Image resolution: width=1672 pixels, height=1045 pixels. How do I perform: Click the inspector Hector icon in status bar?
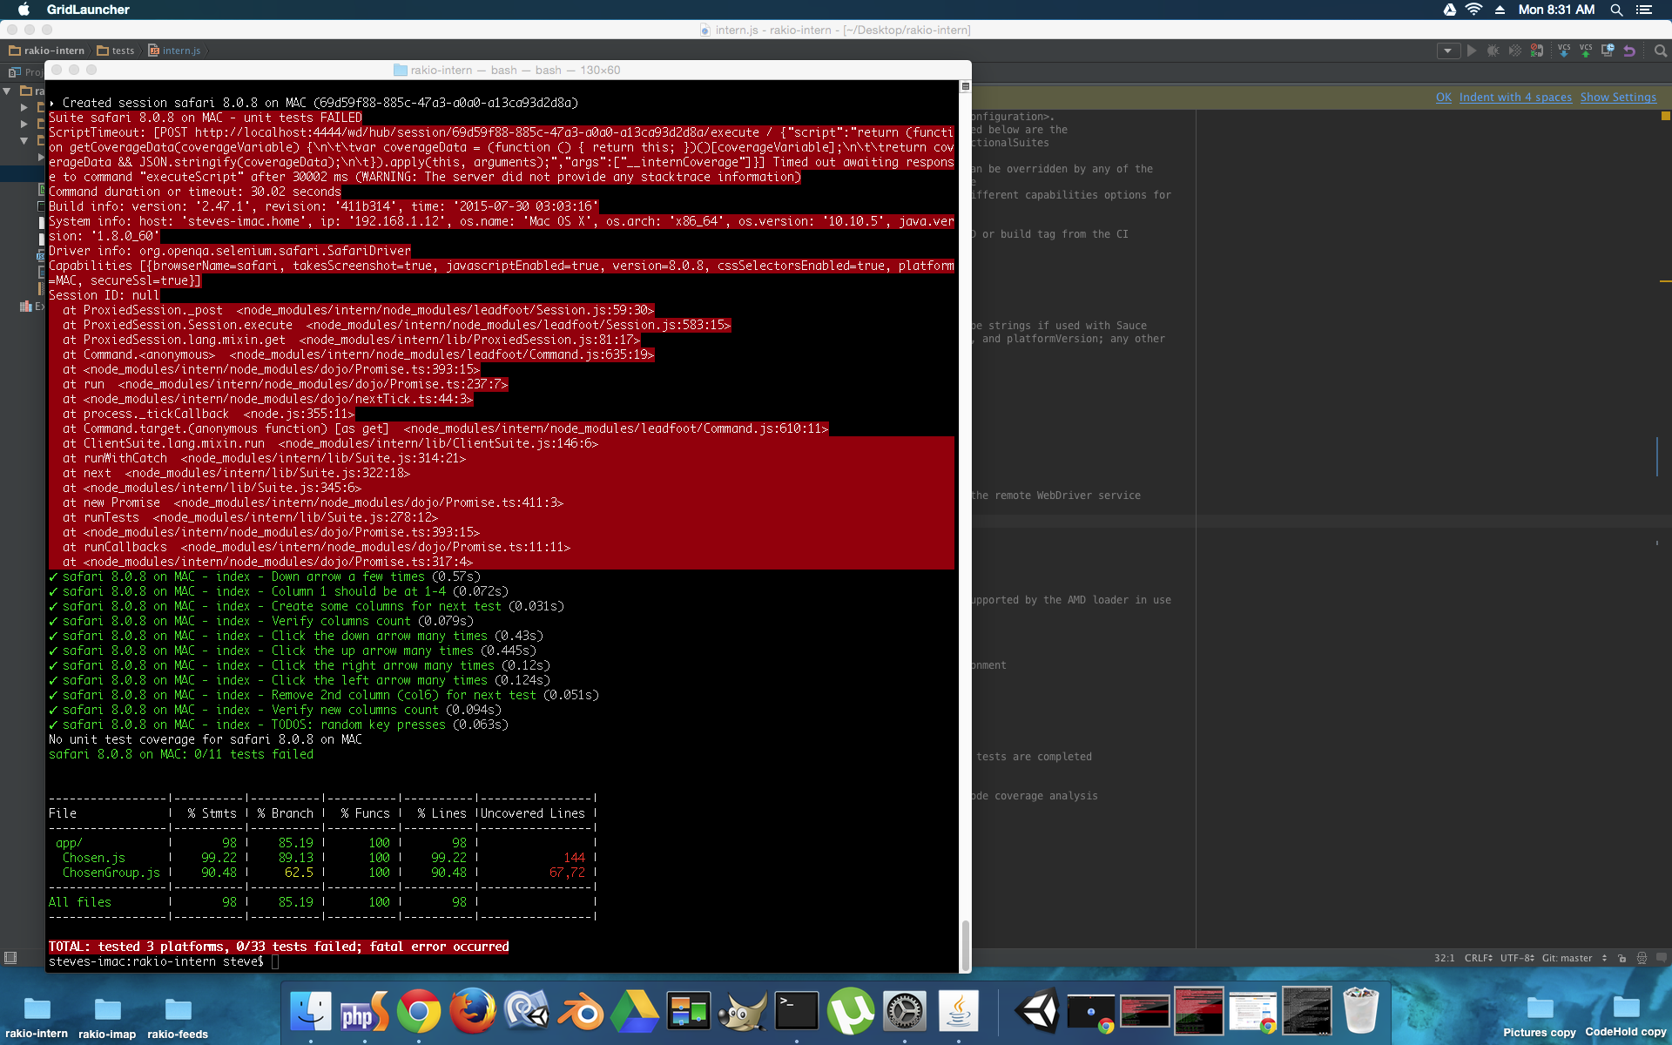tap(1642, 958)
